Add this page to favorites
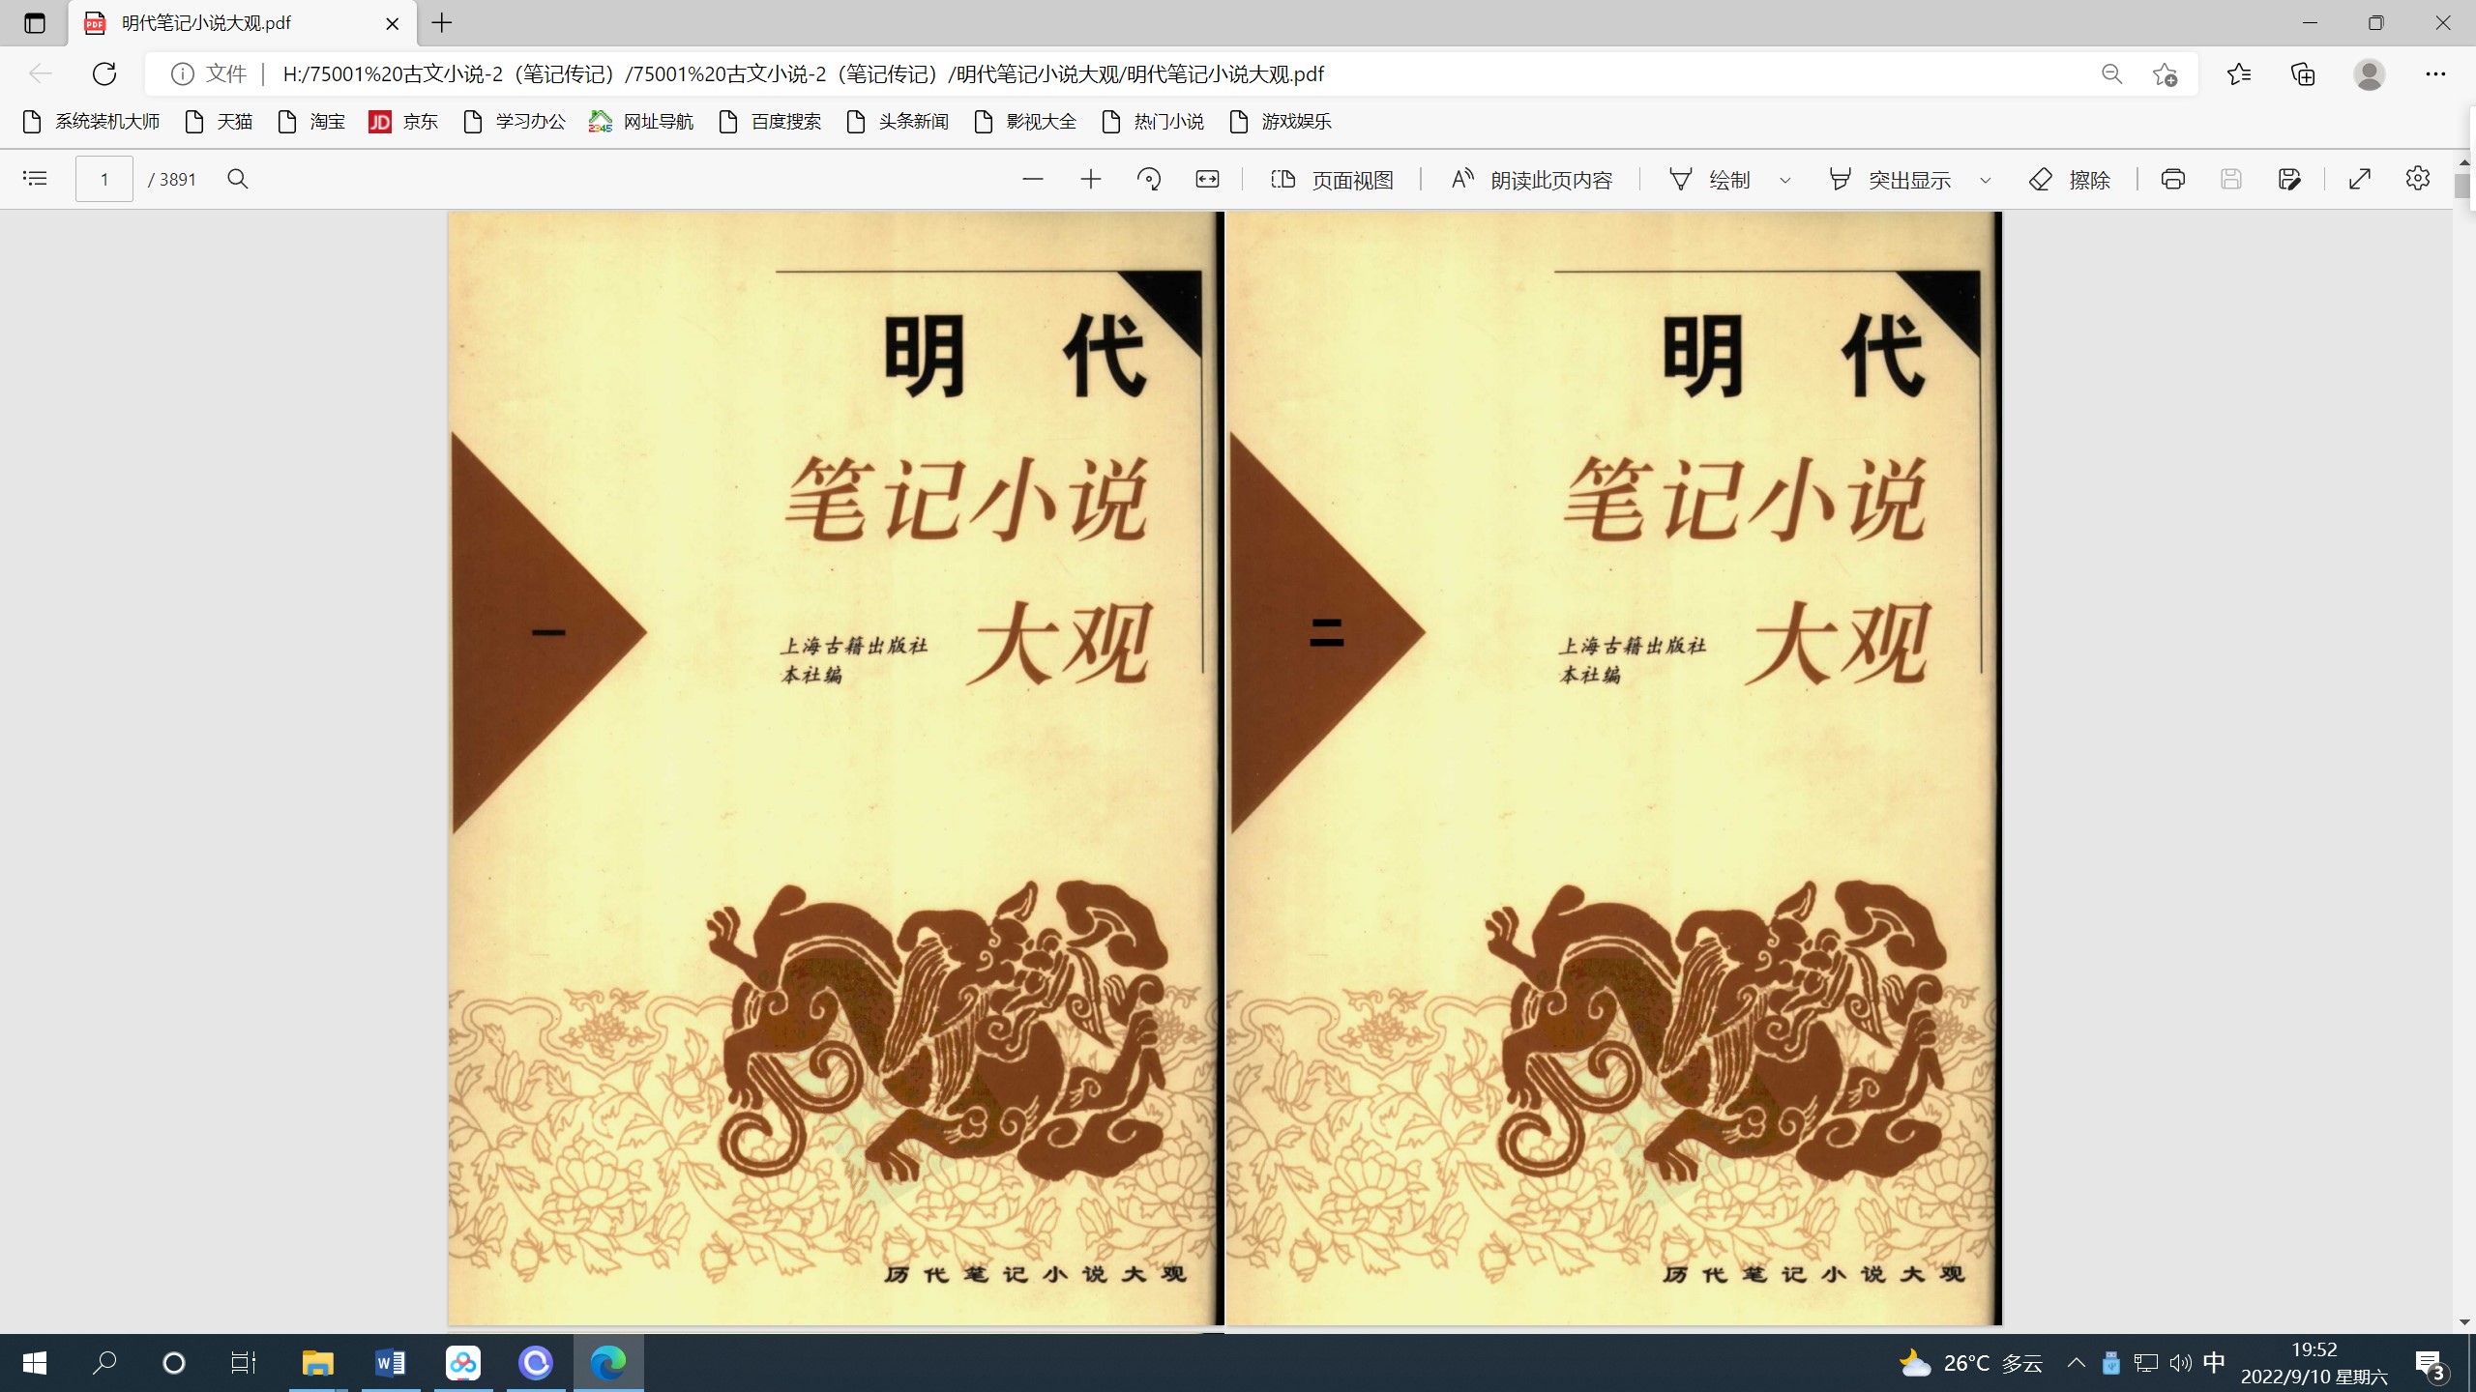Viewport: 2476px width, 1392px height. coord(2166,74)
